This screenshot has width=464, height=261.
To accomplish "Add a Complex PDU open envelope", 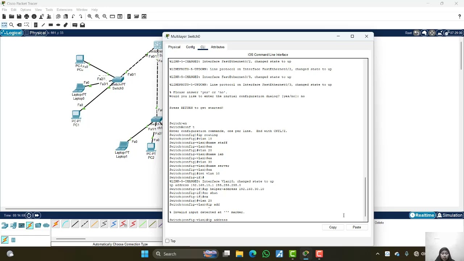I will click(x=82, y=25).
